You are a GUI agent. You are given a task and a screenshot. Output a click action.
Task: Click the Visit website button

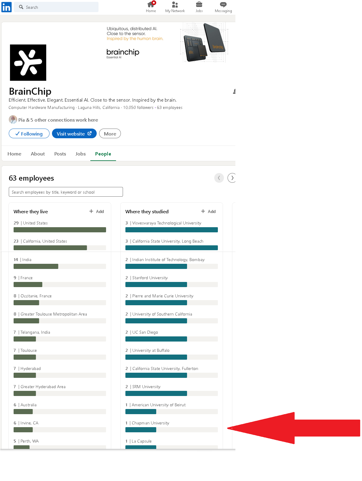74,133
